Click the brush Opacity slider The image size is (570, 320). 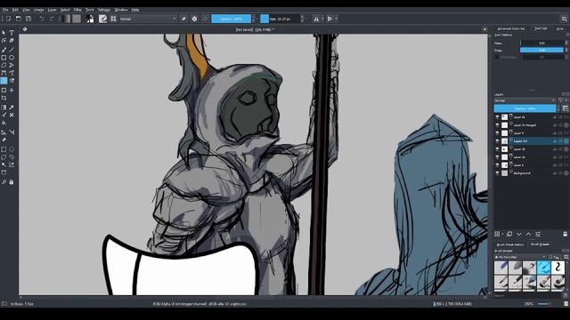[231, 19]
